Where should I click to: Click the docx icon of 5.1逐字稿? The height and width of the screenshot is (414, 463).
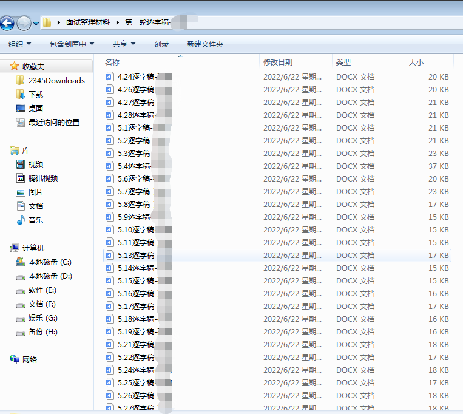tap(109, 128)
